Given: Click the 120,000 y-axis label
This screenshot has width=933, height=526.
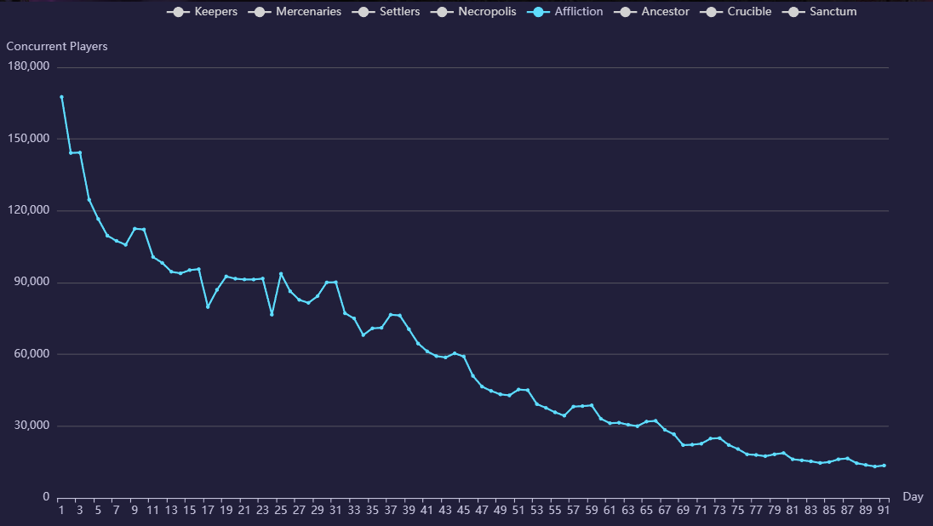Looking at the screenshot, I should (x=29, y=209).
